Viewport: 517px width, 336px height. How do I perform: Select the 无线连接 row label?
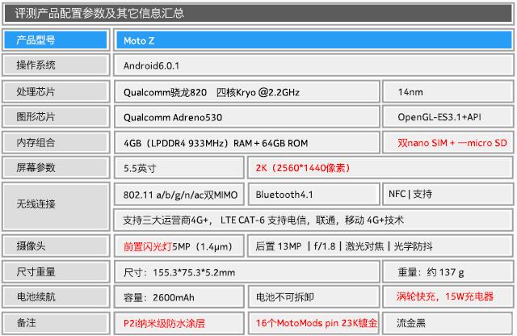56,207
